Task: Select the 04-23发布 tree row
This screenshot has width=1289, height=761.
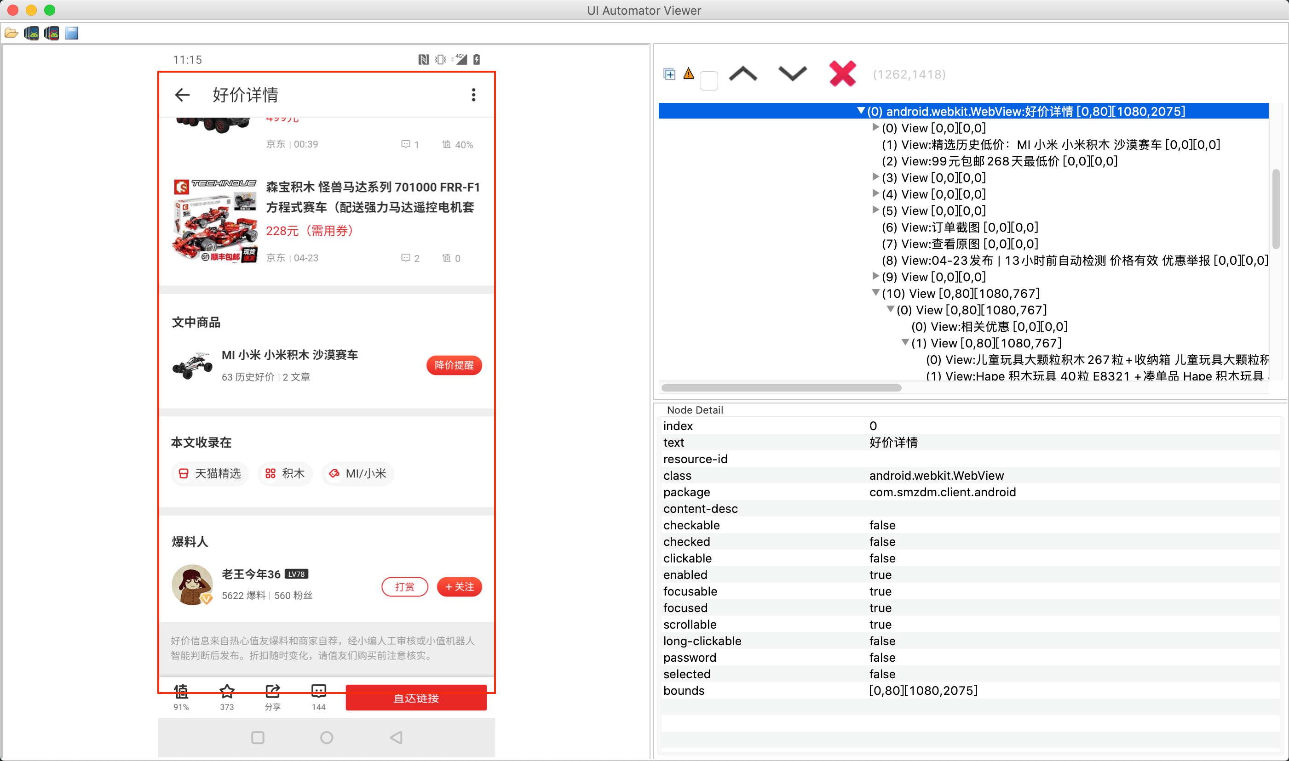Action: pos(1075,261)
